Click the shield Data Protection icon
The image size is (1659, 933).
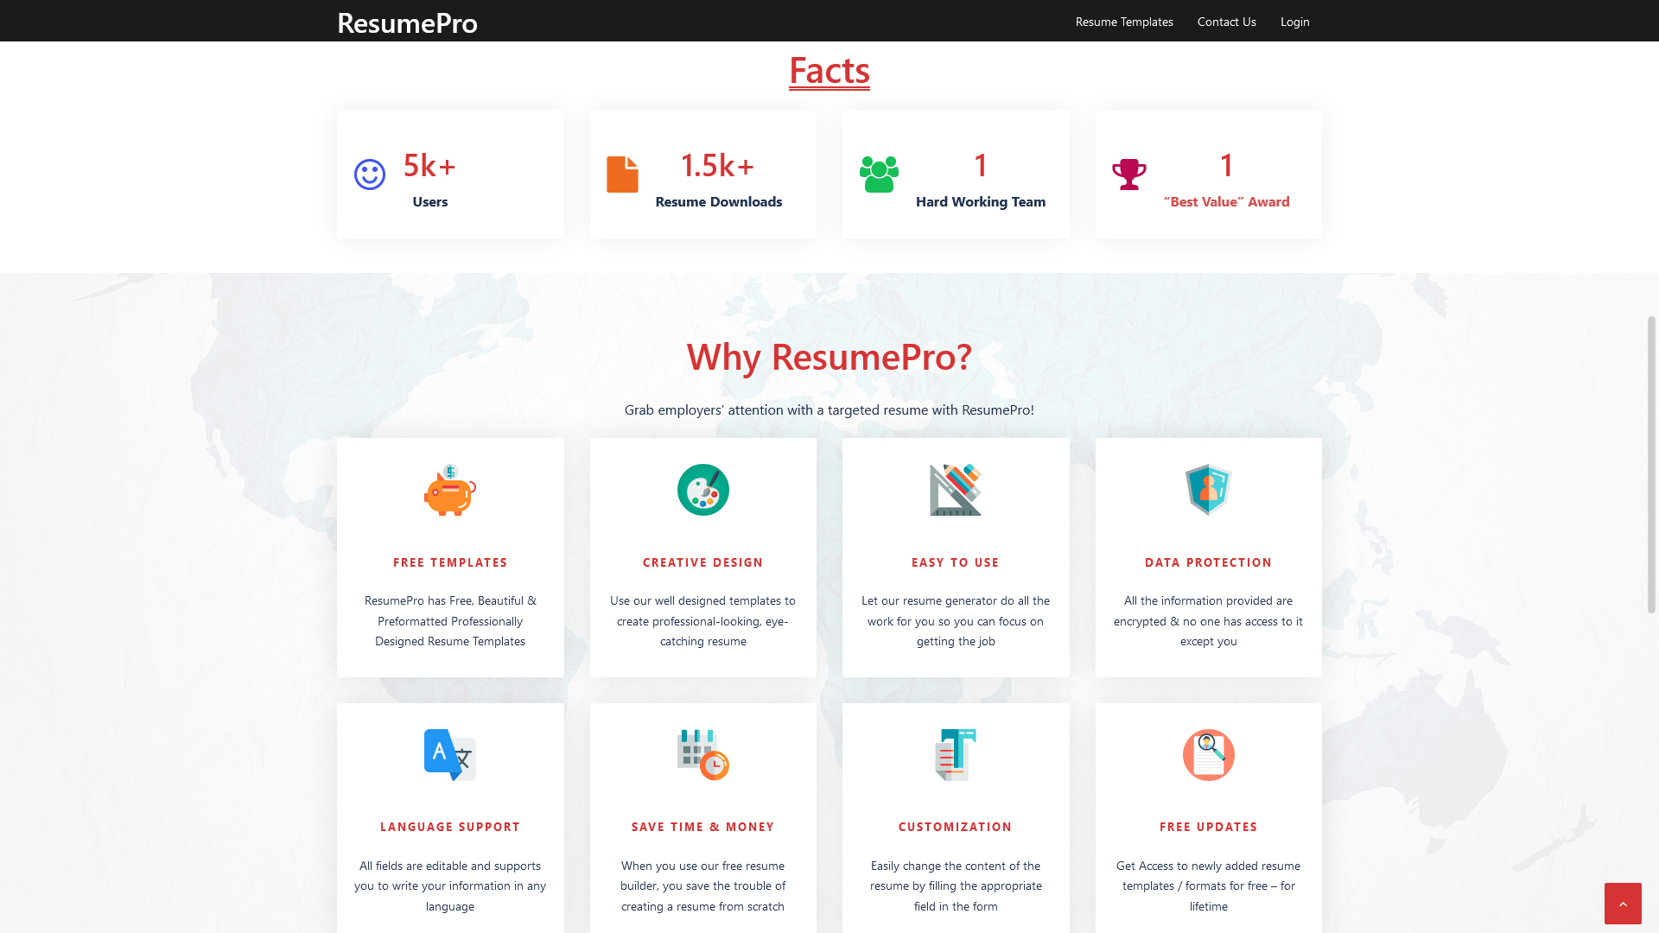(1208, 490)
